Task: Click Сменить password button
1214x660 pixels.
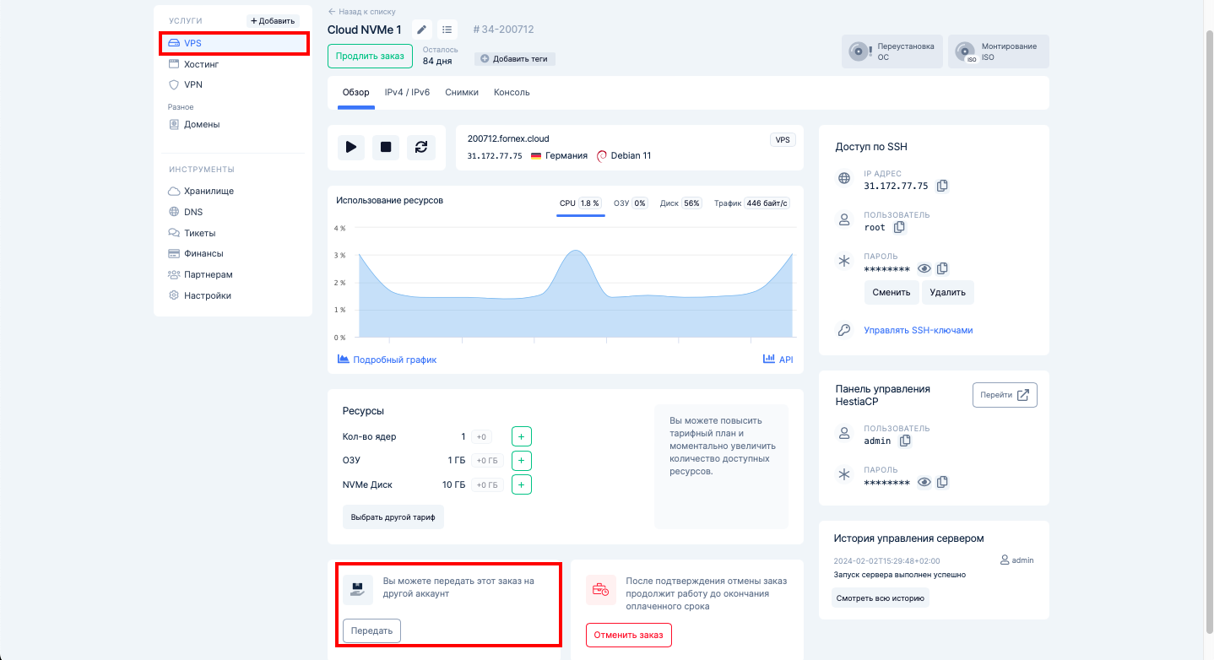Action: 892,292
